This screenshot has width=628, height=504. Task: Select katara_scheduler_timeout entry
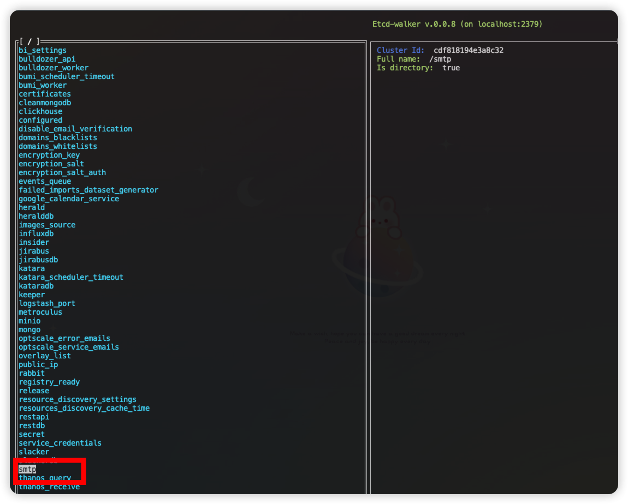71,277
